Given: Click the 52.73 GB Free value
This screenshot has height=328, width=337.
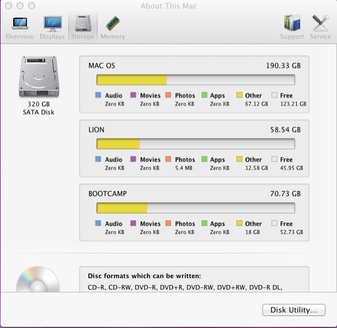Looking at the screenshot, I should pyautogui.click(x=292, y=232).
